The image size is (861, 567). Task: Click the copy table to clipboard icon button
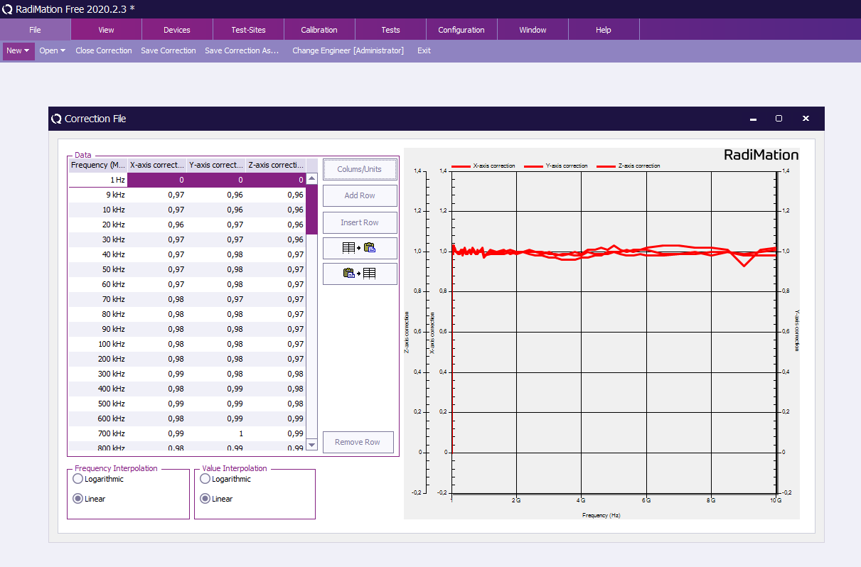pyautogui.click(x=360, y=247)
